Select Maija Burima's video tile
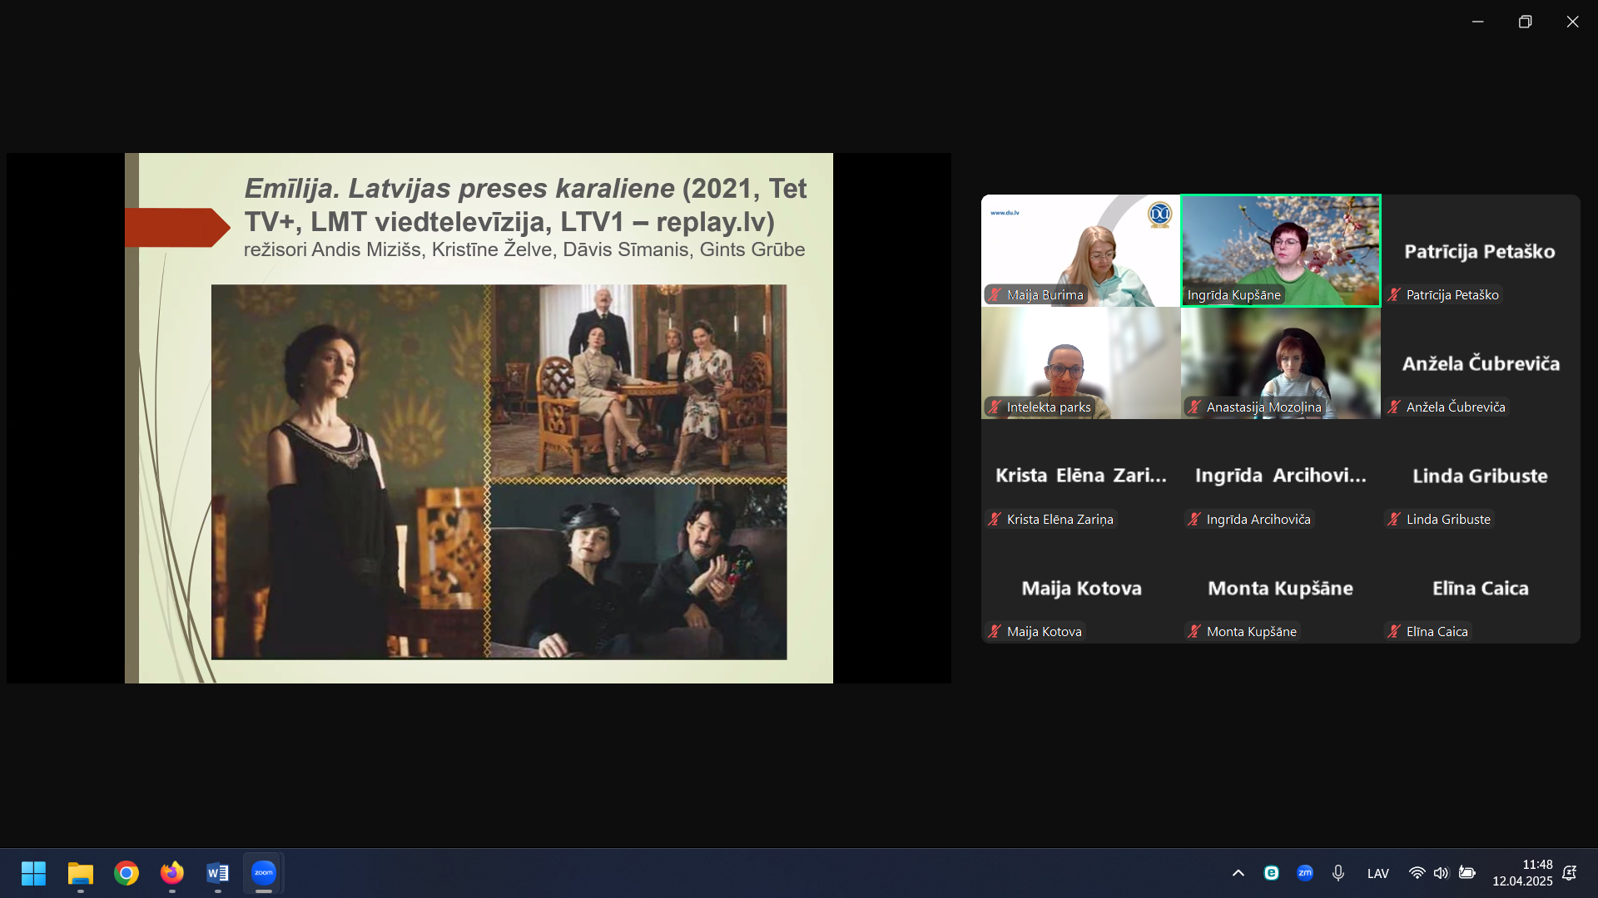This screenshot has width=1598, height=898. [1080, 249]
